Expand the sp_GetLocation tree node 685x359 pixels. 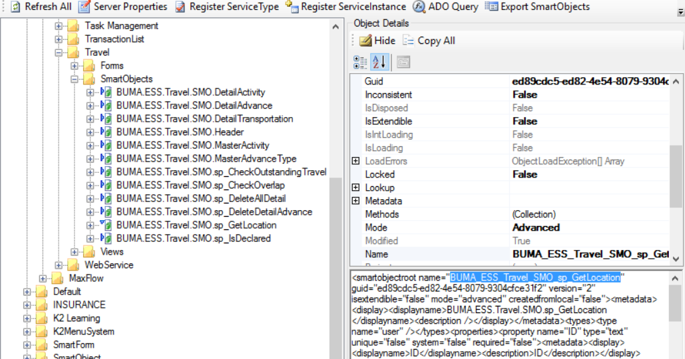pos(90,225)
